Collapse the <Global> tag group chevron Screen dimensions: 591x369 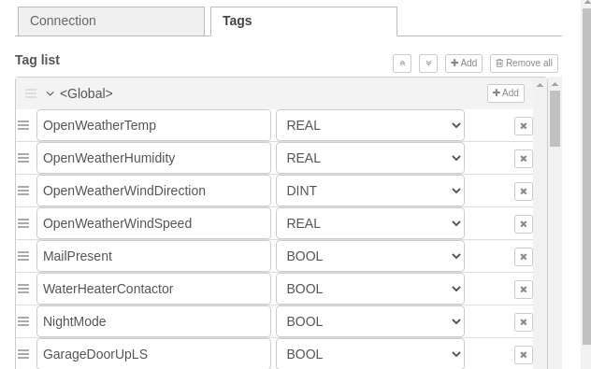click(50, 93)
